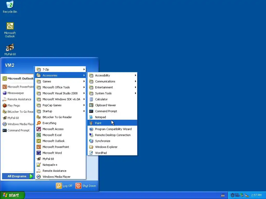This screenshot has width=266, height=199.
Task: Click Program Compatibility Wizard icon
Action: 91,129
